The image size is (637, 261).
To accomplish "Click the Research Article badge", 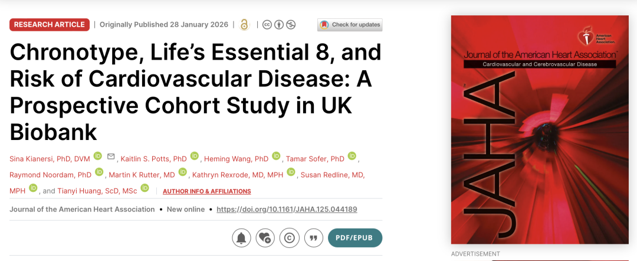I will tap(50, 25).
